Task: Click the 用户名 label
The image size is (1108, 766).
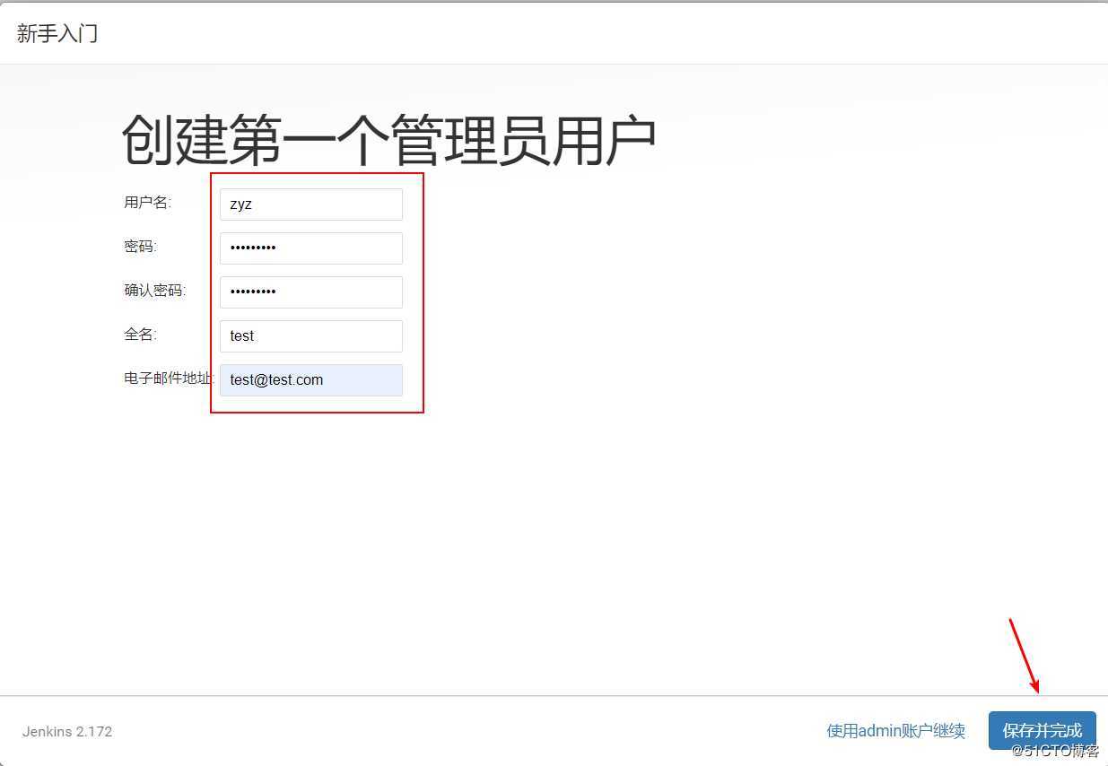Action: [147, 202]
